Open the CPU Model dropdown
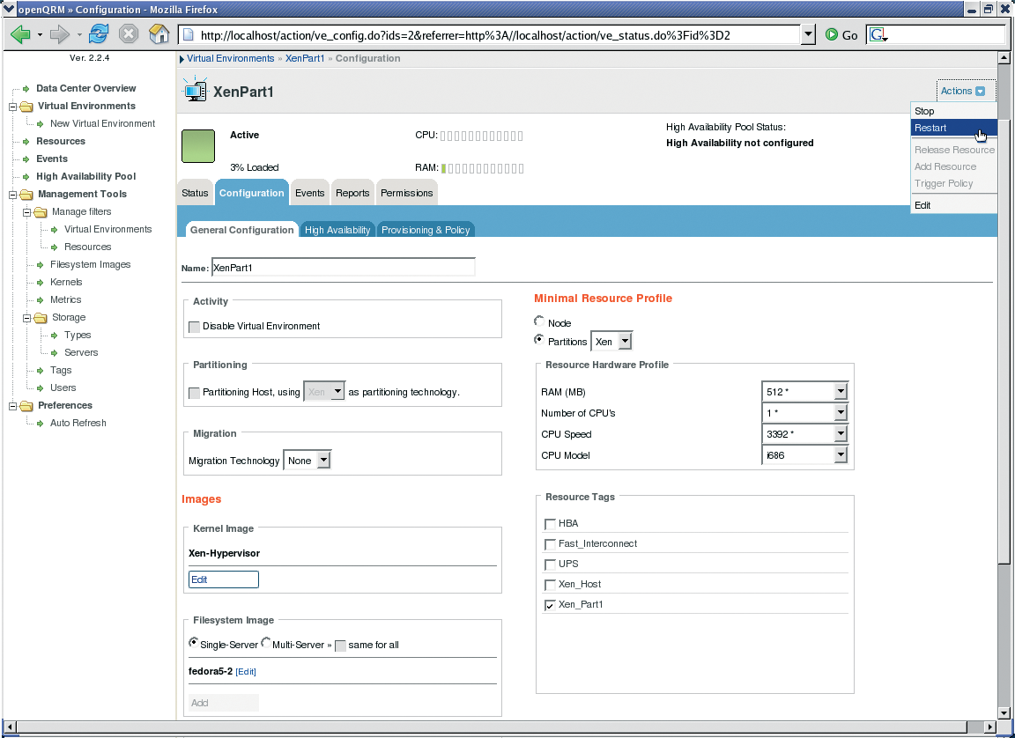The image size is (1015, 738). [805, 455]
